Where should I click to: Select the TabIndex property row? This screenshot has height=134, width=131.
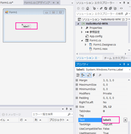(103, 111)
